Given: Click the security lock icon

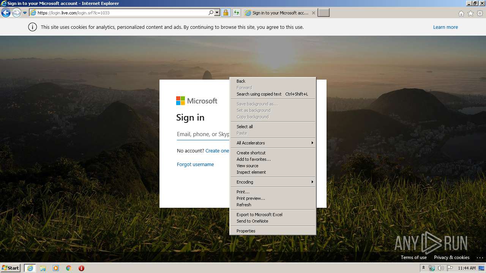Looking at the screenshot, I should (226, 13).
